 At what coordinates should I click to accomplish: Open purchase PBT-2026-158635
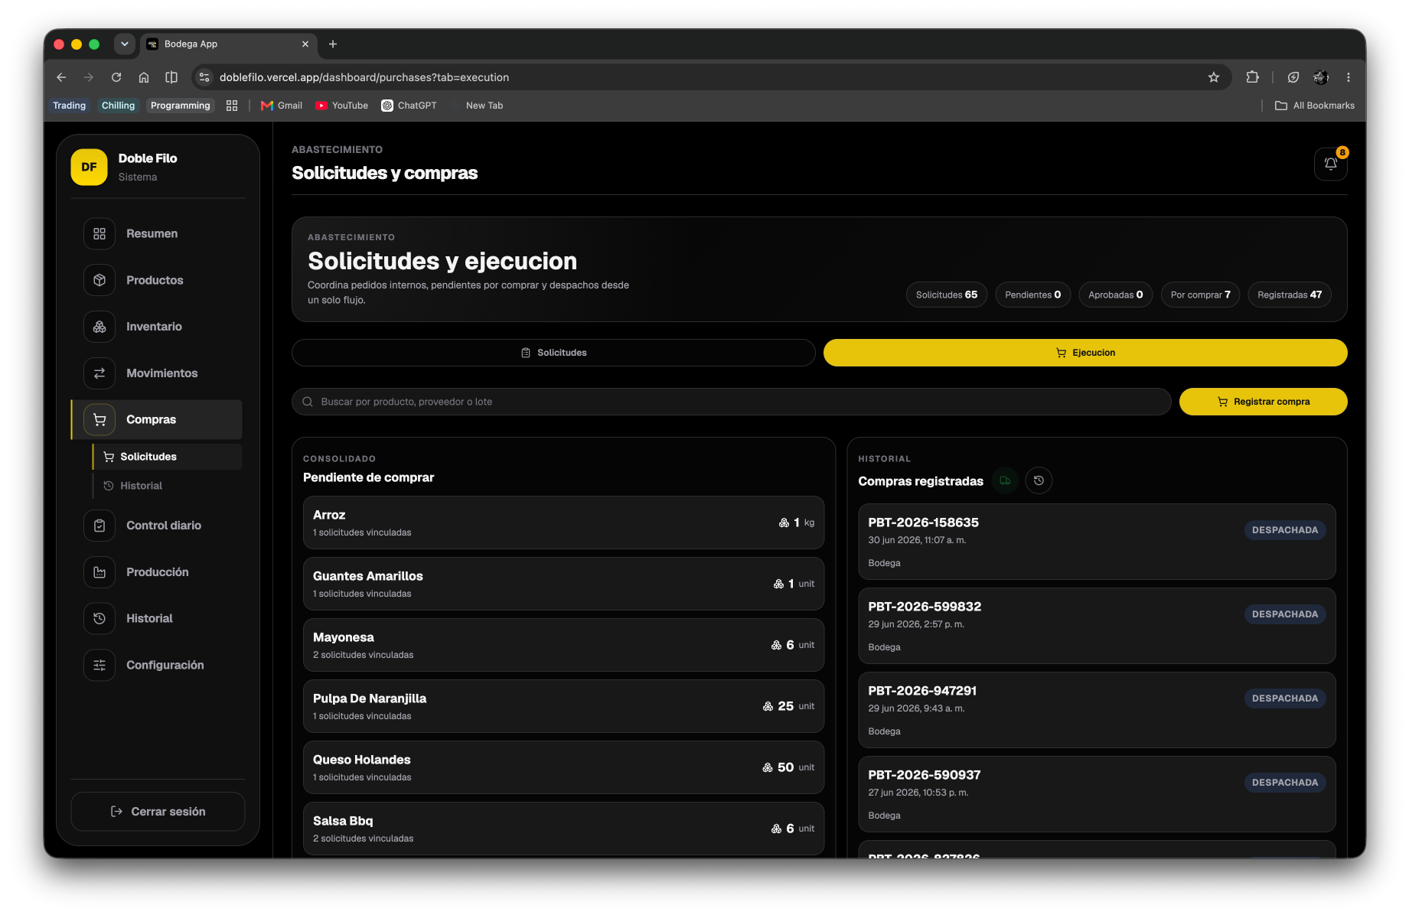pos(1097,542)
